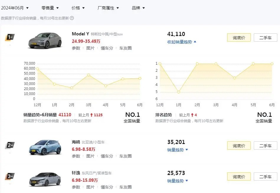Open 懂车分 for 海鸥
The height and width of the screenshot is (193, 280).
107,156
